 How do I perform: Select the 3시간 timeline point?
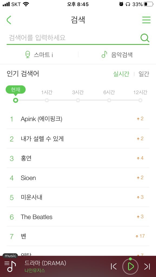(78, 100)
